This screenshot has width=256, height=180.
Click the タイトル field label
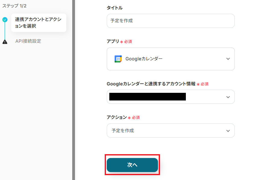114,8
